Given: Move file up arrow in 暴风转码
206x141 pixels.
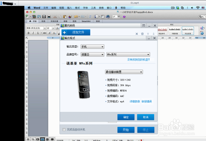Looking at the screenshot, I should coord(148,34).
